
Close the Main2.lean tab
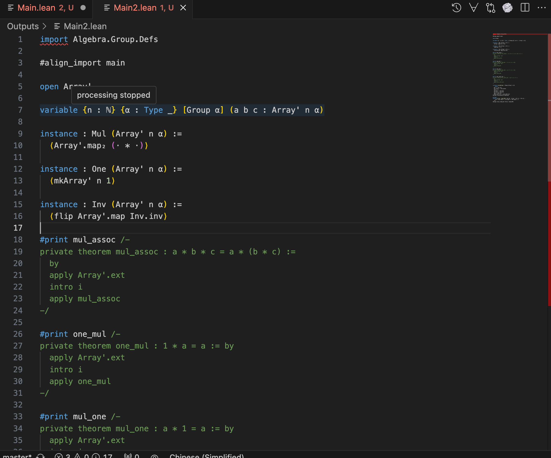click(183, 8)
